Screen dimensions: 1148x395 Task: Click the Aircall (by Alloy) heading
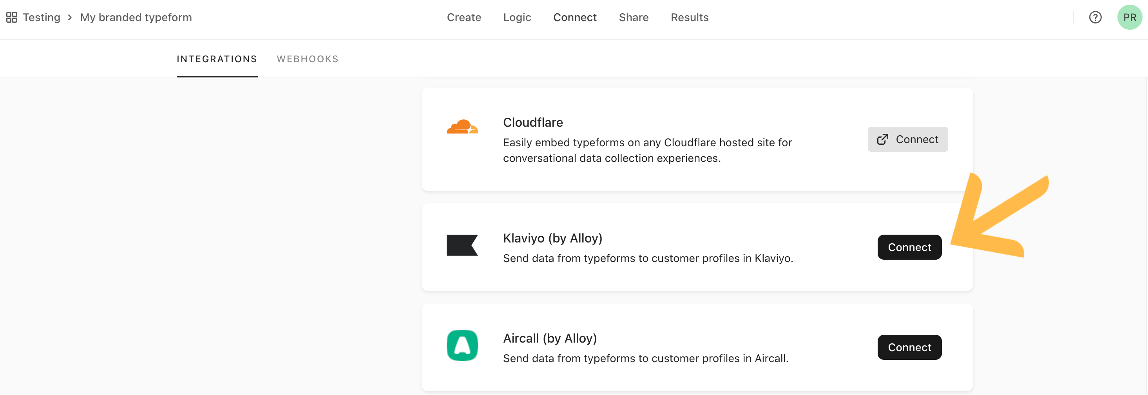point(549,339)
